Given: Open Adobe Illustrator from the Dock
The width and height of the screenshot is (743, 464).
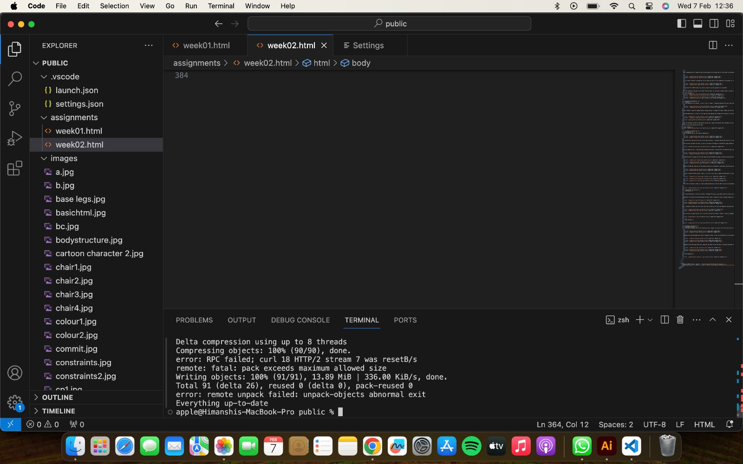Looking at the screenshot, I should tap(607, 446).
